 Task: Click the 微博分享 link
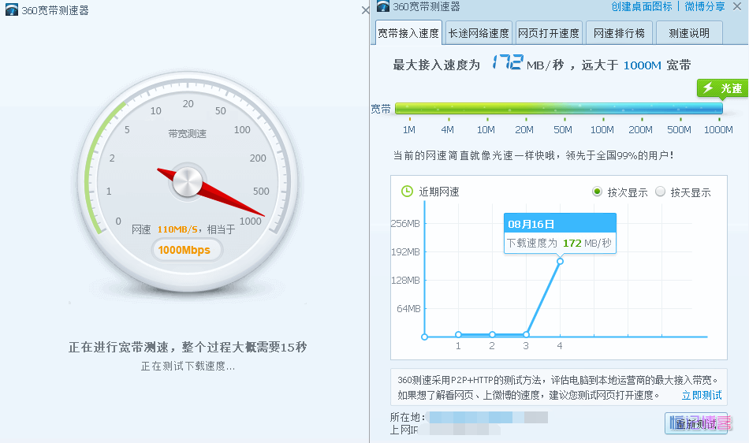(705, 6)
